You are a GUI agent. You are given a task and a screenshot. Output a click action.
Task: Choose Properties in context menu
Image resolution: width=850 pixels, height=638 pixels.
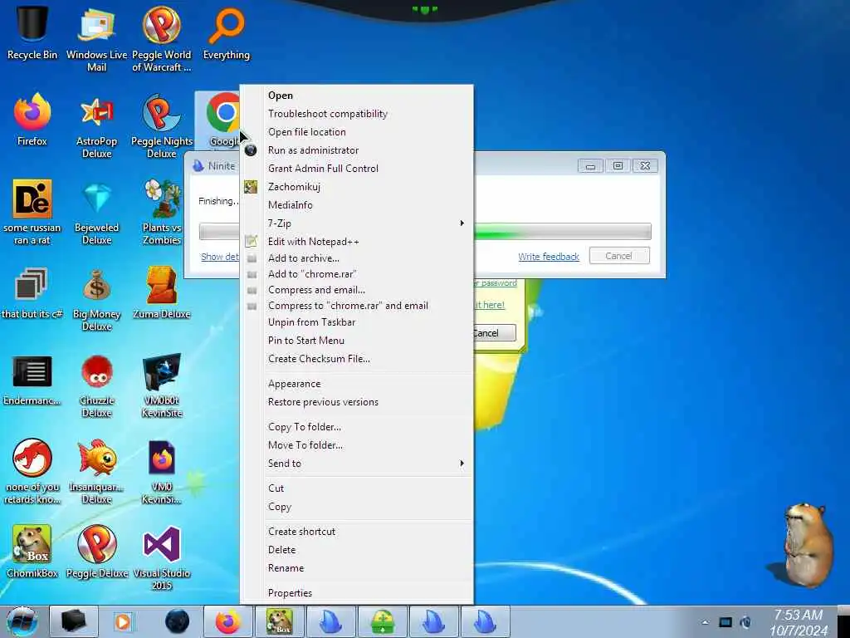pyautogui.click(x=357, y=593)
